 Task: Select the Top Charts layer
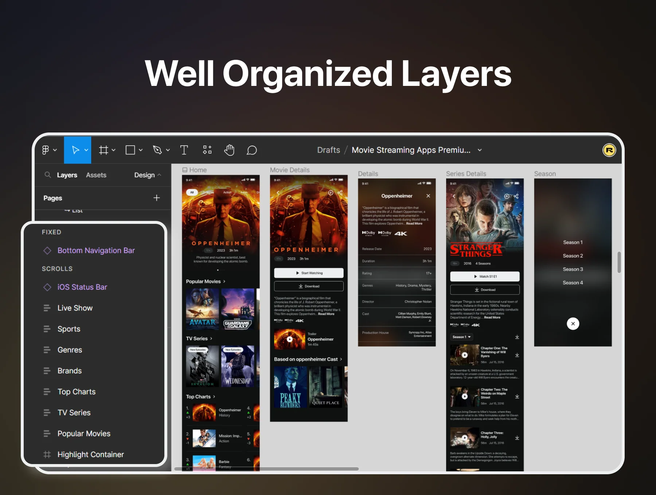click(77, 392)
